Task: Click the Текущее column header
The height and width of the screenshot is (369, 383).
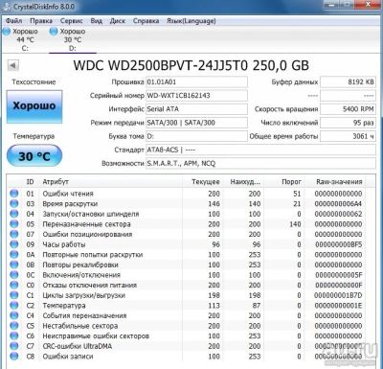Action: [206, 182]
